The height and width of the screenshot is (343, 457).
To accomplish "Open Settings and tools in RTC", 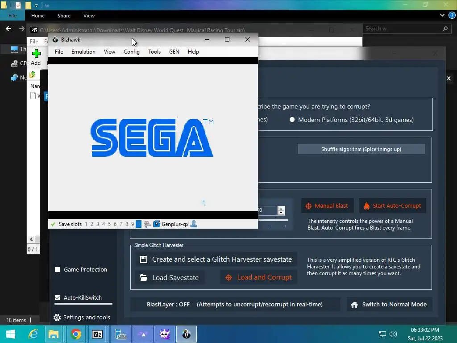I will 82,317.
